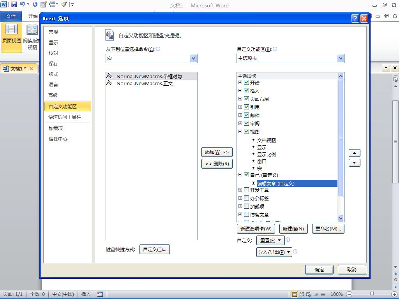Expand the 编辑文章 (自定义) group
This screenshot has height=299, width=399.
tap(253, 183)
